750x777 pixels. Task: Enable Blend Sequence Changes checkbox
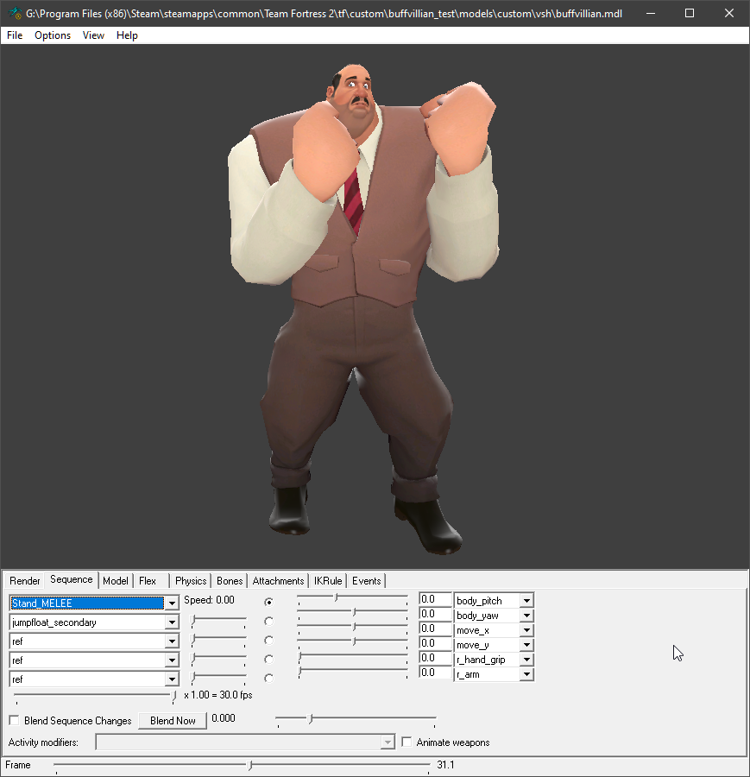(15, 721)
